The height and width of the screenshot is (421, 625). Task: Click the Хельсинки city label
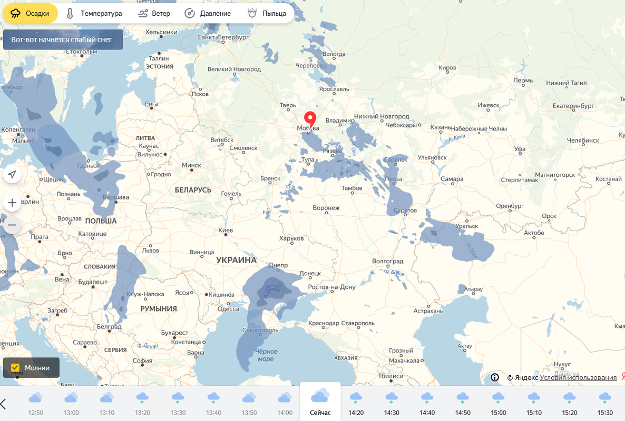(x=161, y=32)
